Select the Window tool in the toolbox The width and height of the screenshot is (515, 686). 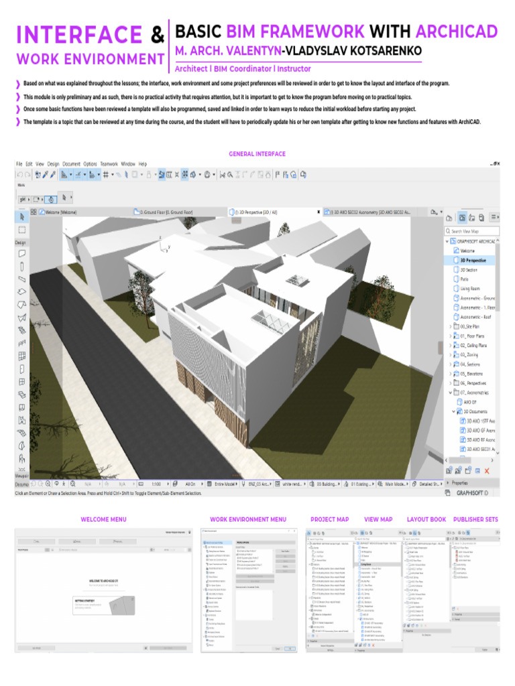click(x=22, y=382)
